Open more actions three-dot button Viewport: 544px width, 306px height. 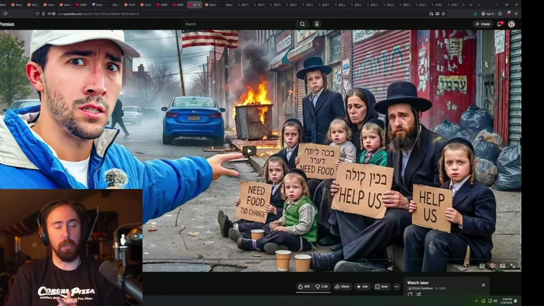pos(397,286)
